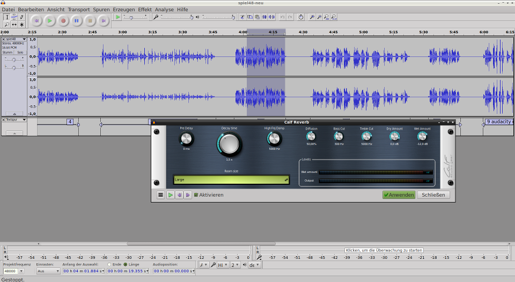Collapse the Textspur label track

14,133
